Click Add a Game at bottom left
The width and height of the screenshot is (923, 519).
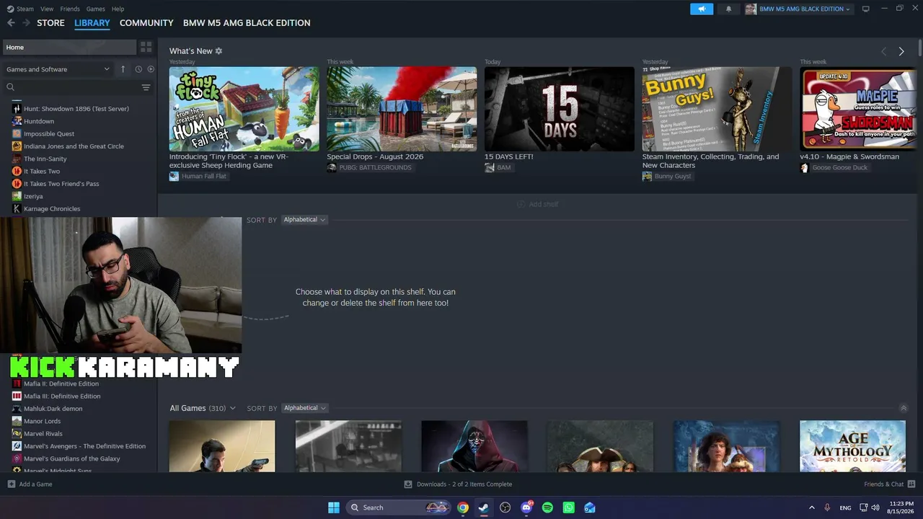30,484
